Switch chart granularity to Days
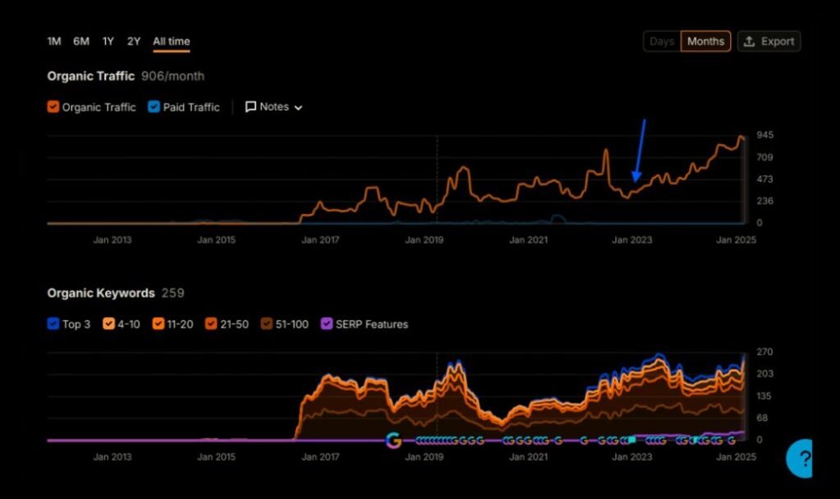The image size is (840, 499). click(662, 42)
